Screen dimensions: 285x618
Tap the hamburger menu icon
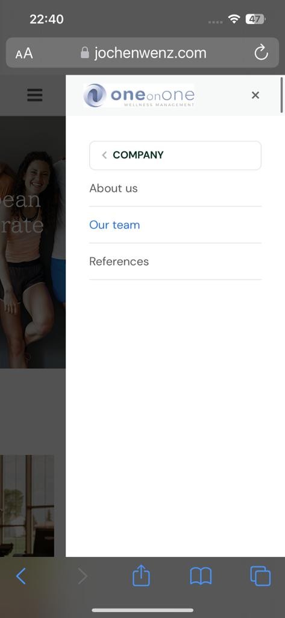(34, 95)
